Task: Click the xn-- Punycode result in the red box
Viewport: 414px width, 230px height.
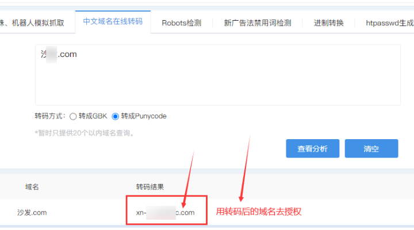Action: tap(165, 212)
